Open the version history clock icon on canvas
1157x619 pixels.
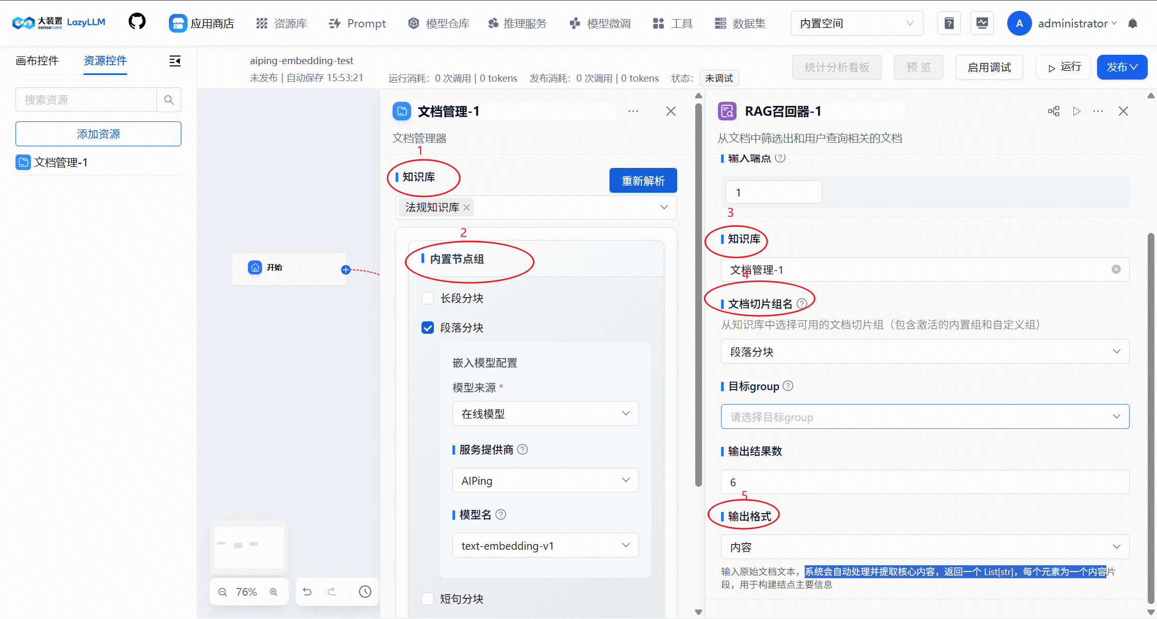click(x=366, y=592)
